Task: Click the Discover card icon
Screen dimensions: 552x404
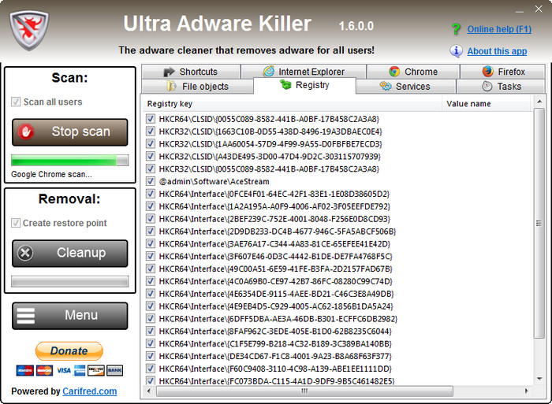Action: point(96,370)
